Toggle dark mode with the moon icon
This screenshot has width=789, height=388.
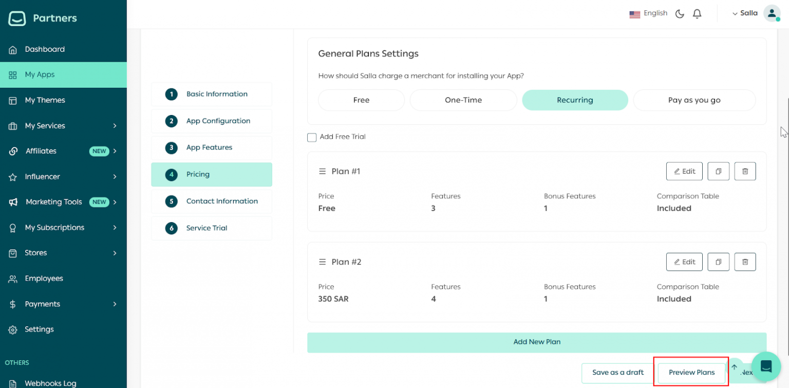point(679,13)
